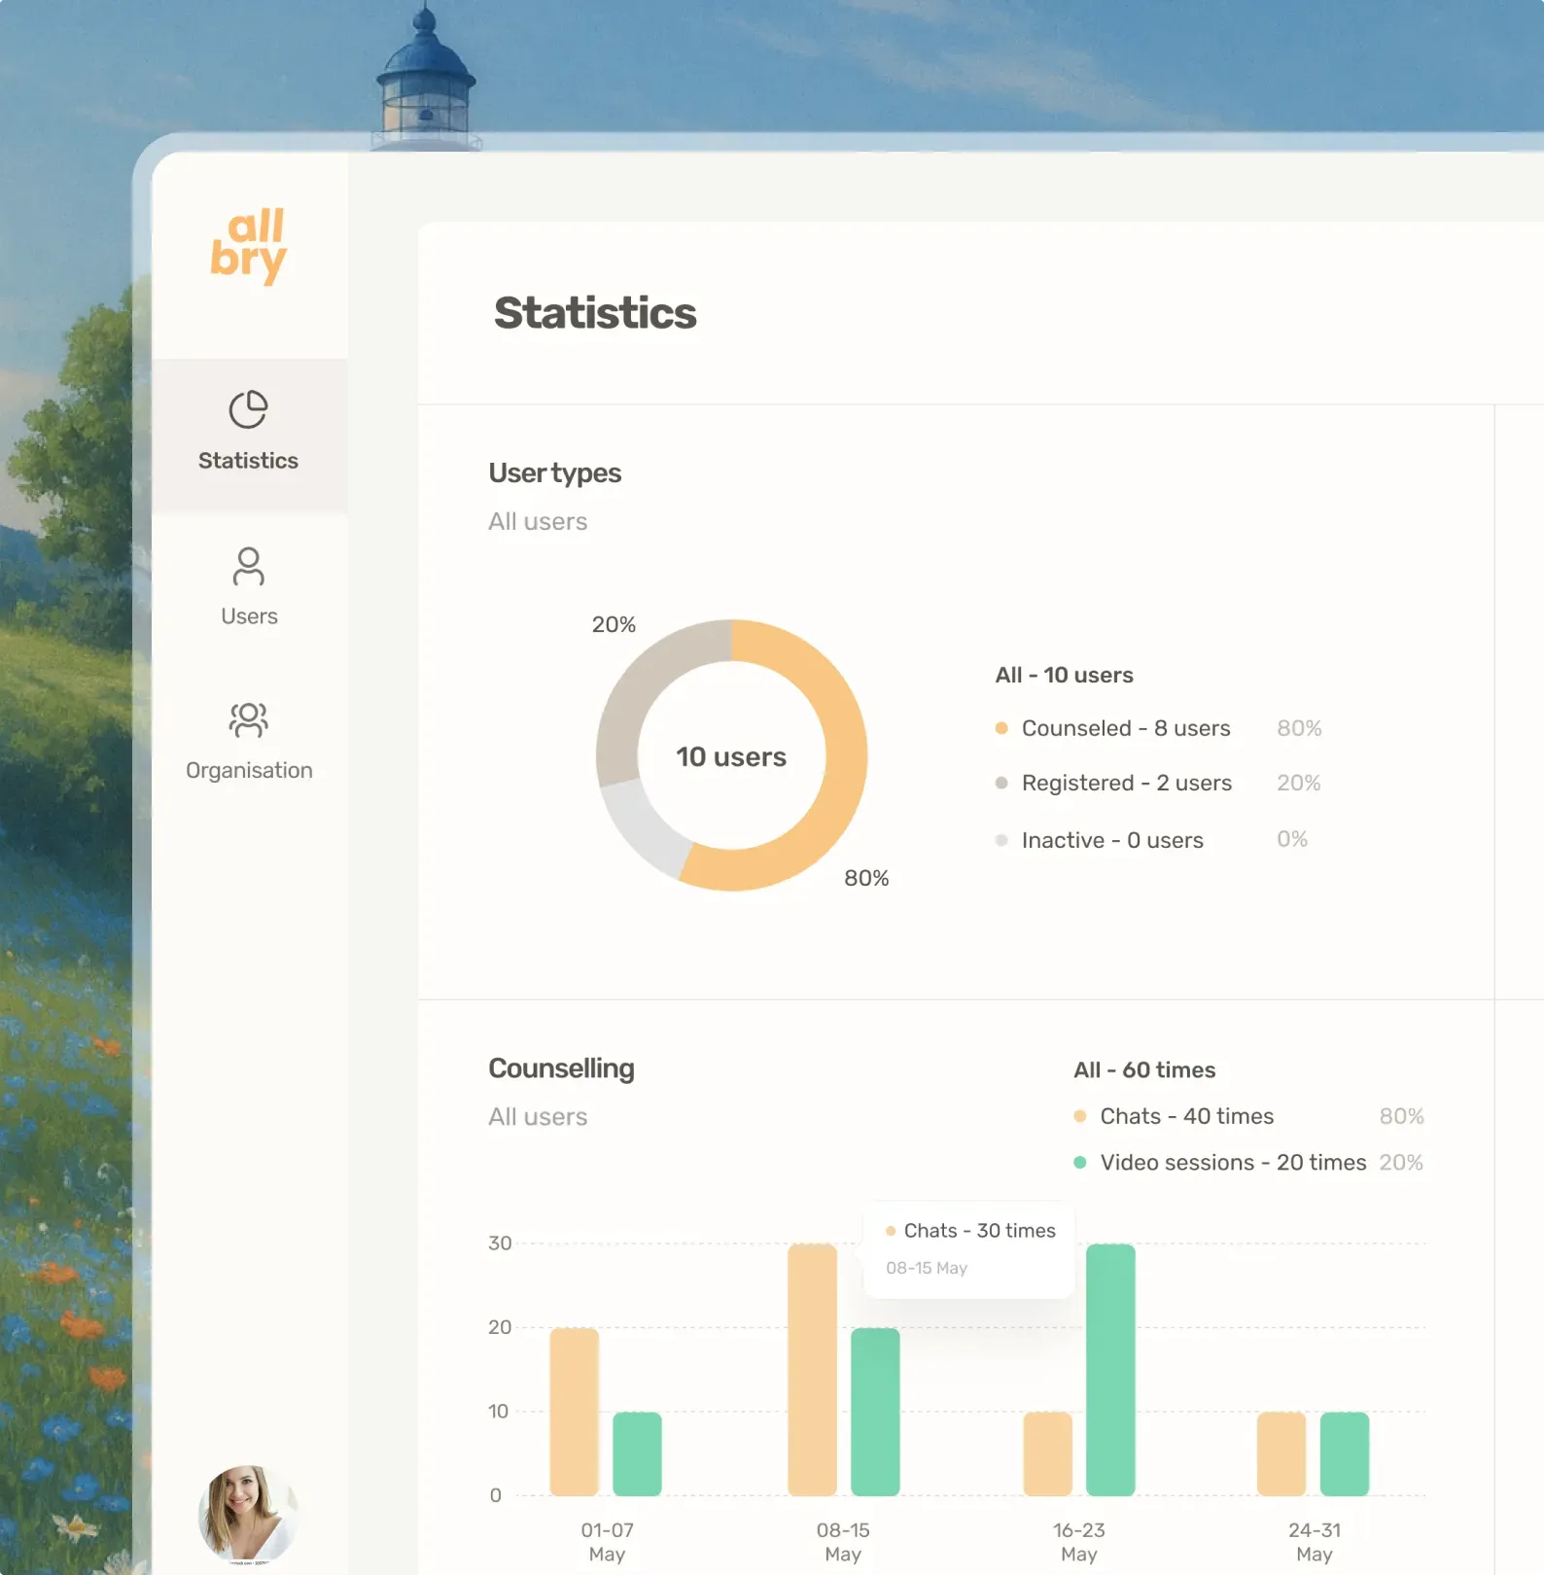Click the Organisation group icon

pos(248,719)
